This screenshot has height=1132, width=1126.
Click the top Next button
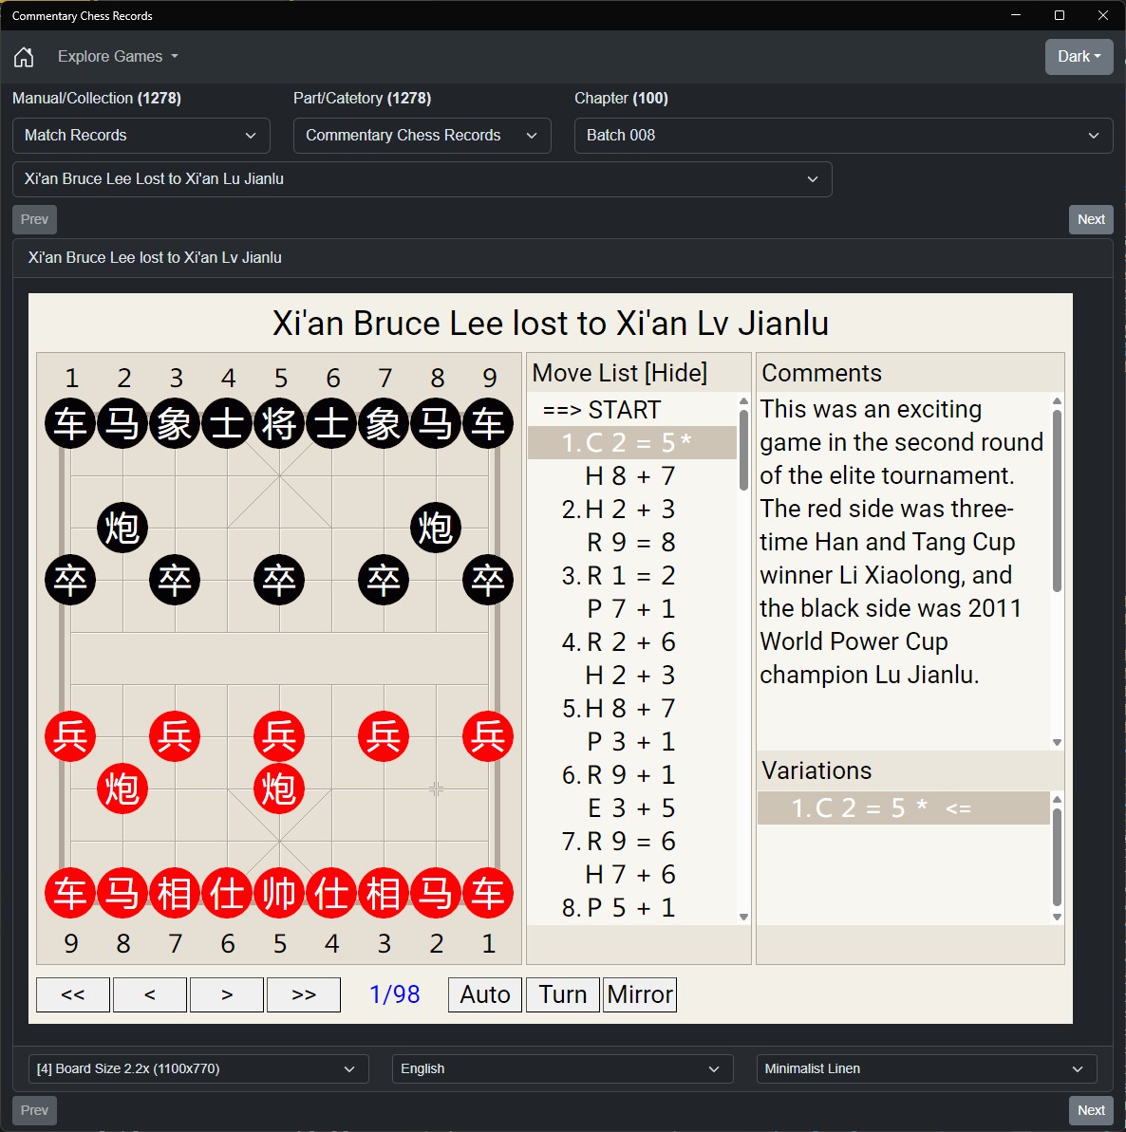coord(1091,219)
